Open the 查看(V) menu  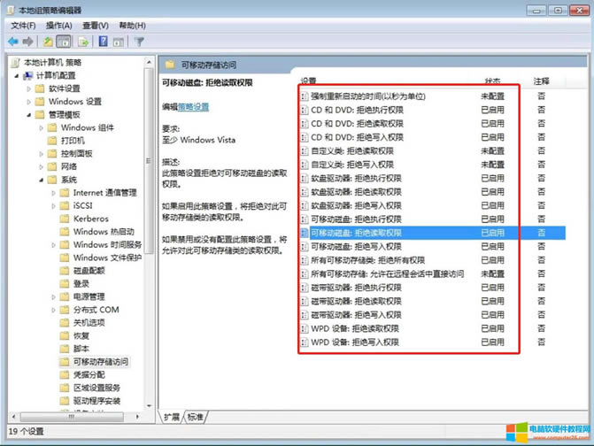coord(93,26)
